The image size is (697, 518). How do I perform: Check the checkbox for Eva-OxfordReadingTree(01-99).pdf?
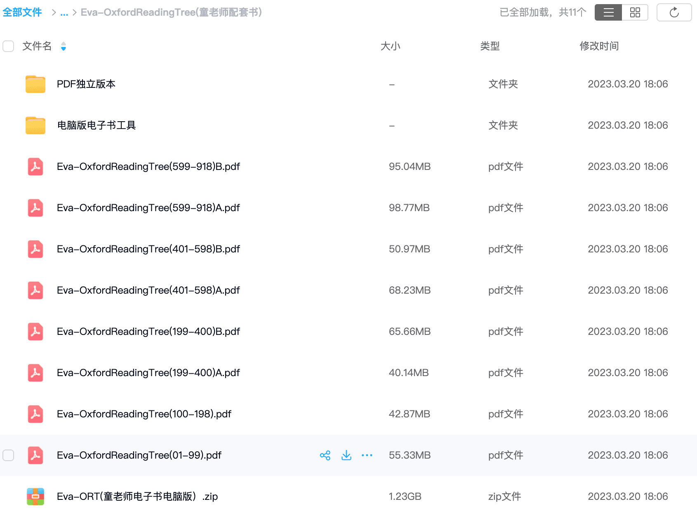click(x=8, y=455)
